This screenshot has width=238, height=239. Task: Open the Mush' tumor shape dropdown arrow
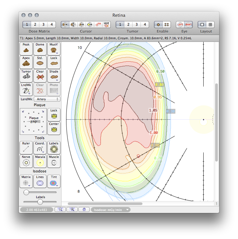pyautogui.click(x=57, y=53)
